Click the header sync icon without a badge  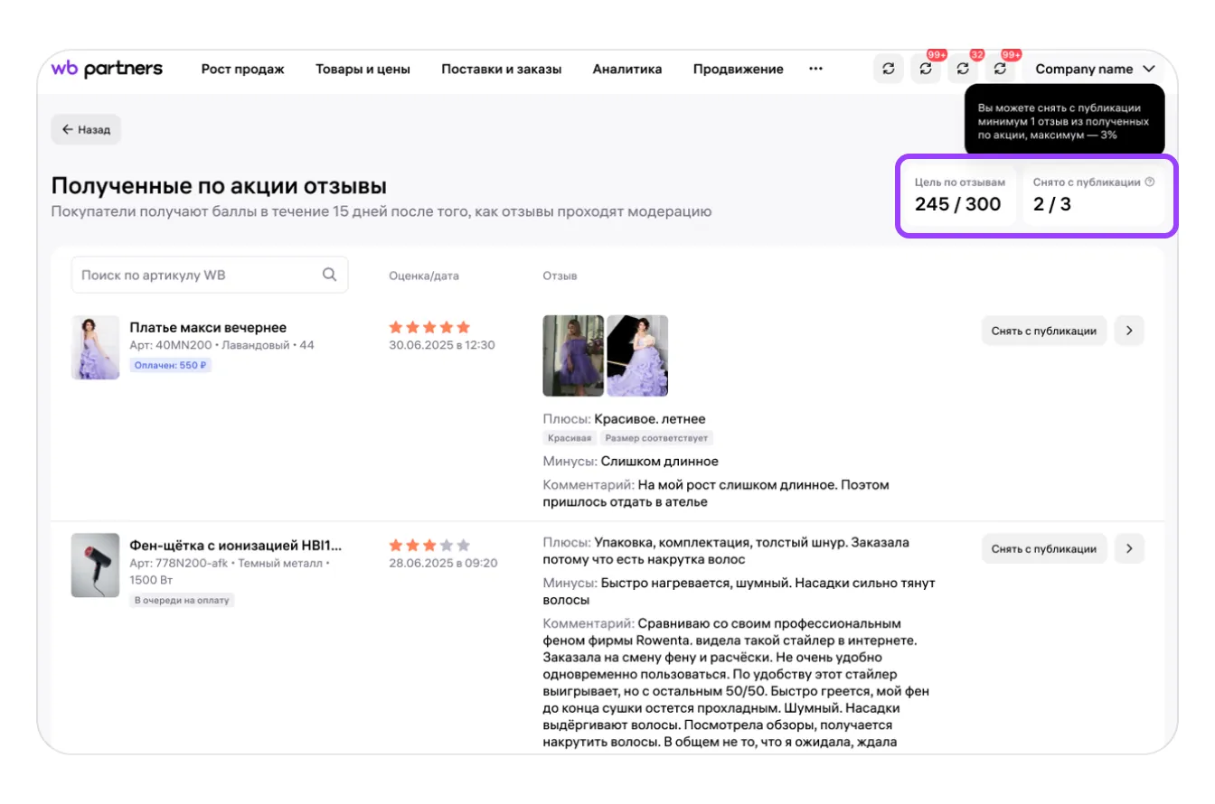(x=889, y=69)
